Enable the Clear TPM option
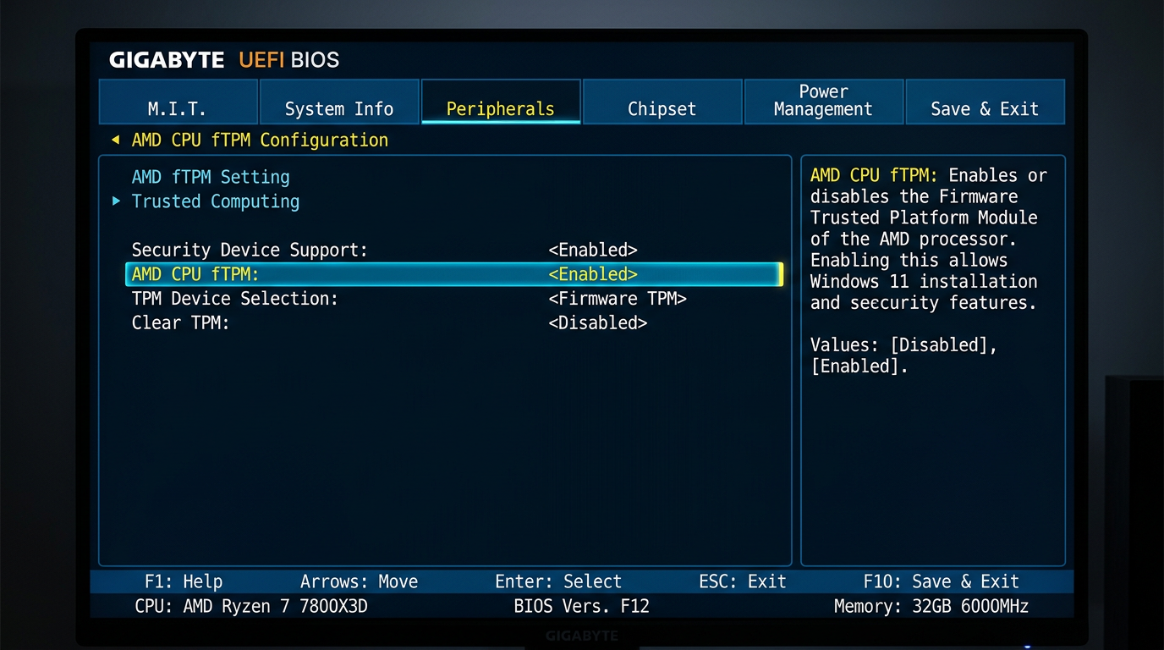The image size is (1164, 650). click(x=597, y=322)
